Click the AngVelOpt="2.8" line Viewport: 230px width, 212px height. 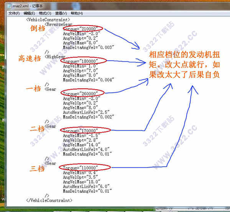tap(80, 140)
